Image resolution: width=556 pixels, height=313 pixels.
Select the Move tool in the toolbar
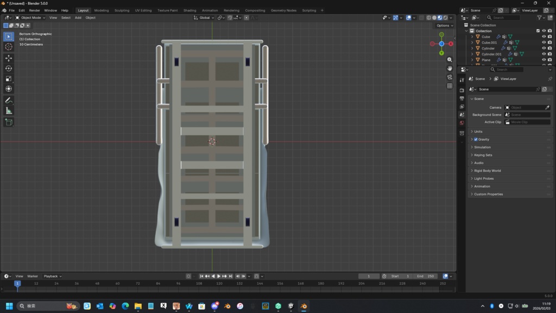(x=9, y=58)
